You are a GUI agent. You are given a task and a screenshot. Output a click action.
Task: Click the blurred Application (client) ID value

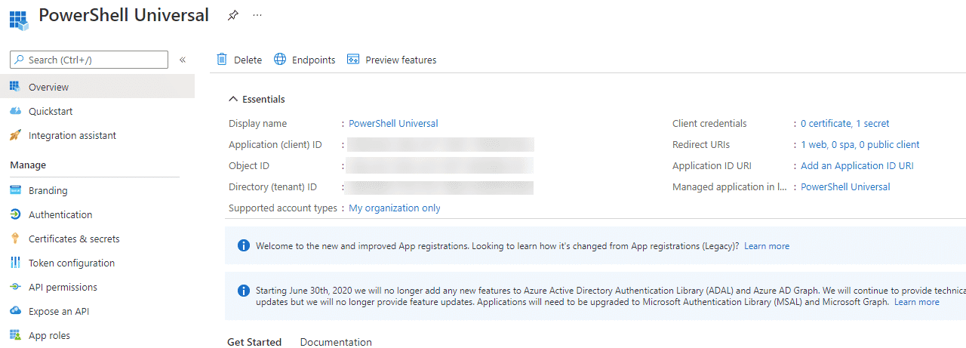coord(441,144)
